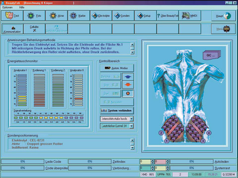Open the Hilfe menu
The height and width of the screenshot is (178, 238).
click(22, 7)
